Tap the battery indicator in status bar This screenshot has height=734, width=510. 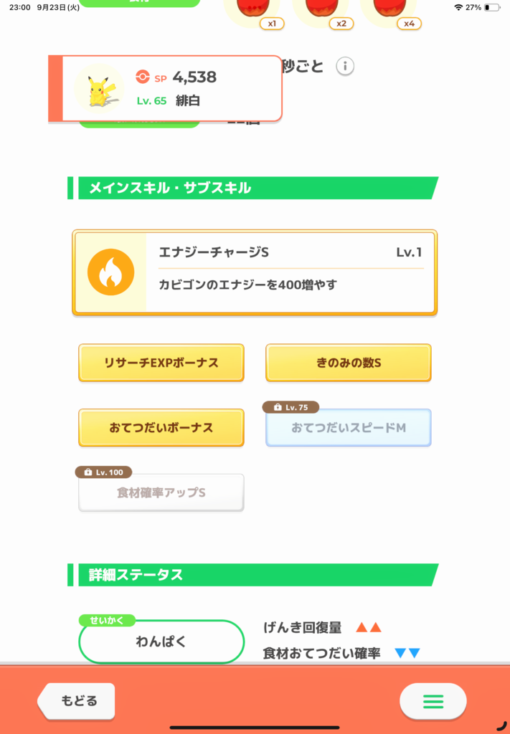click(x=492, y=7)
